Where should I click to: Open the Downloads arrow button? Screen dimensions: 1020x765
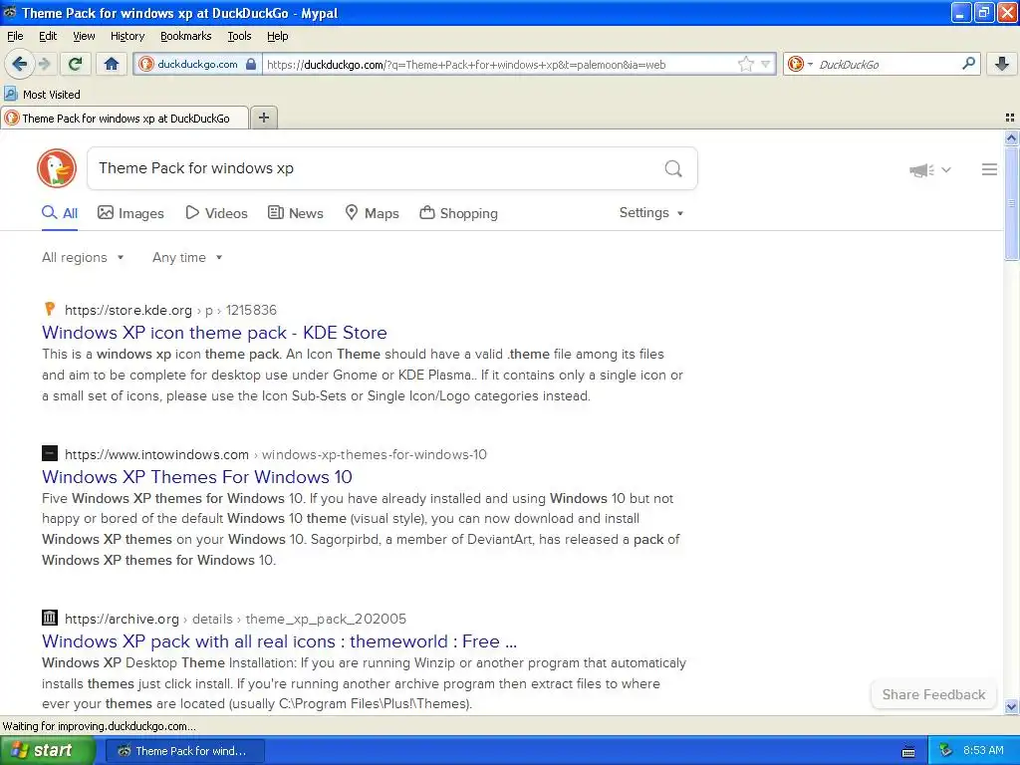pyautogui.click(x=1002, y=64)
